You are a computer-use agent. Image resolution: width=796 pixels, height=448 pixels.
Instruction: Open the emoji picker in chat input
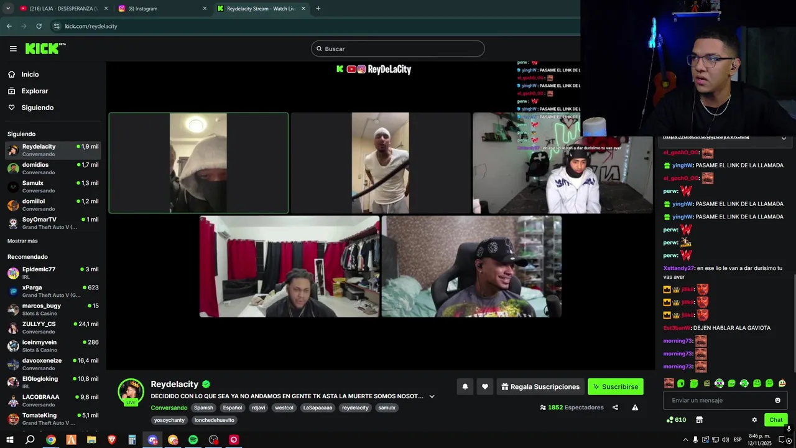click(x=777, y=400)
